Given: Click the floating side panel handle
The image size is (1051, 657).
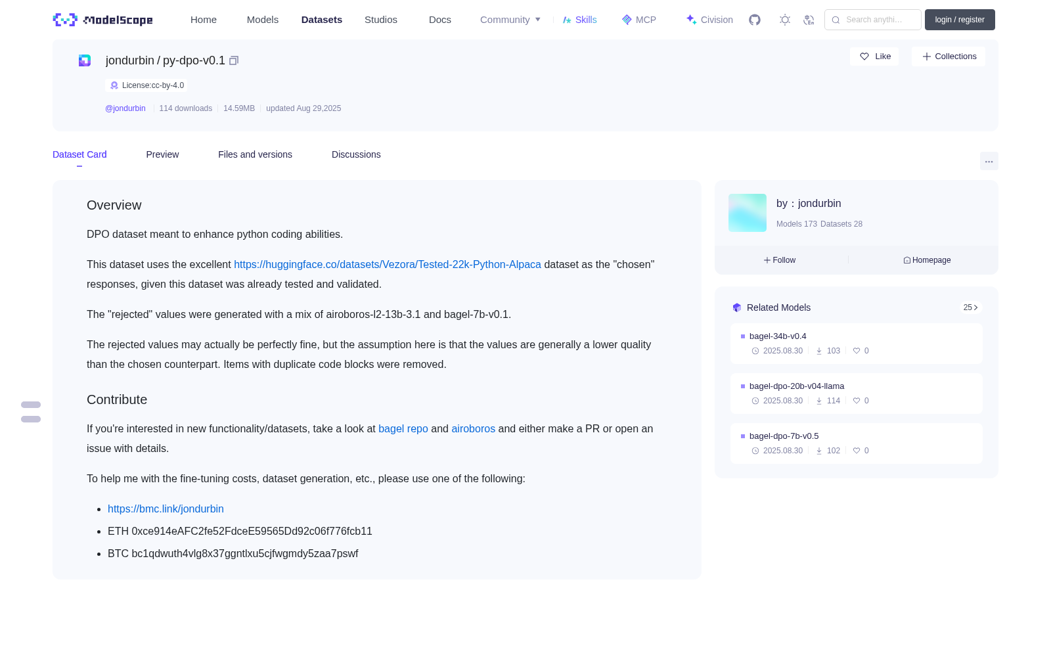Looking at the screenshot, I should 31,412.
